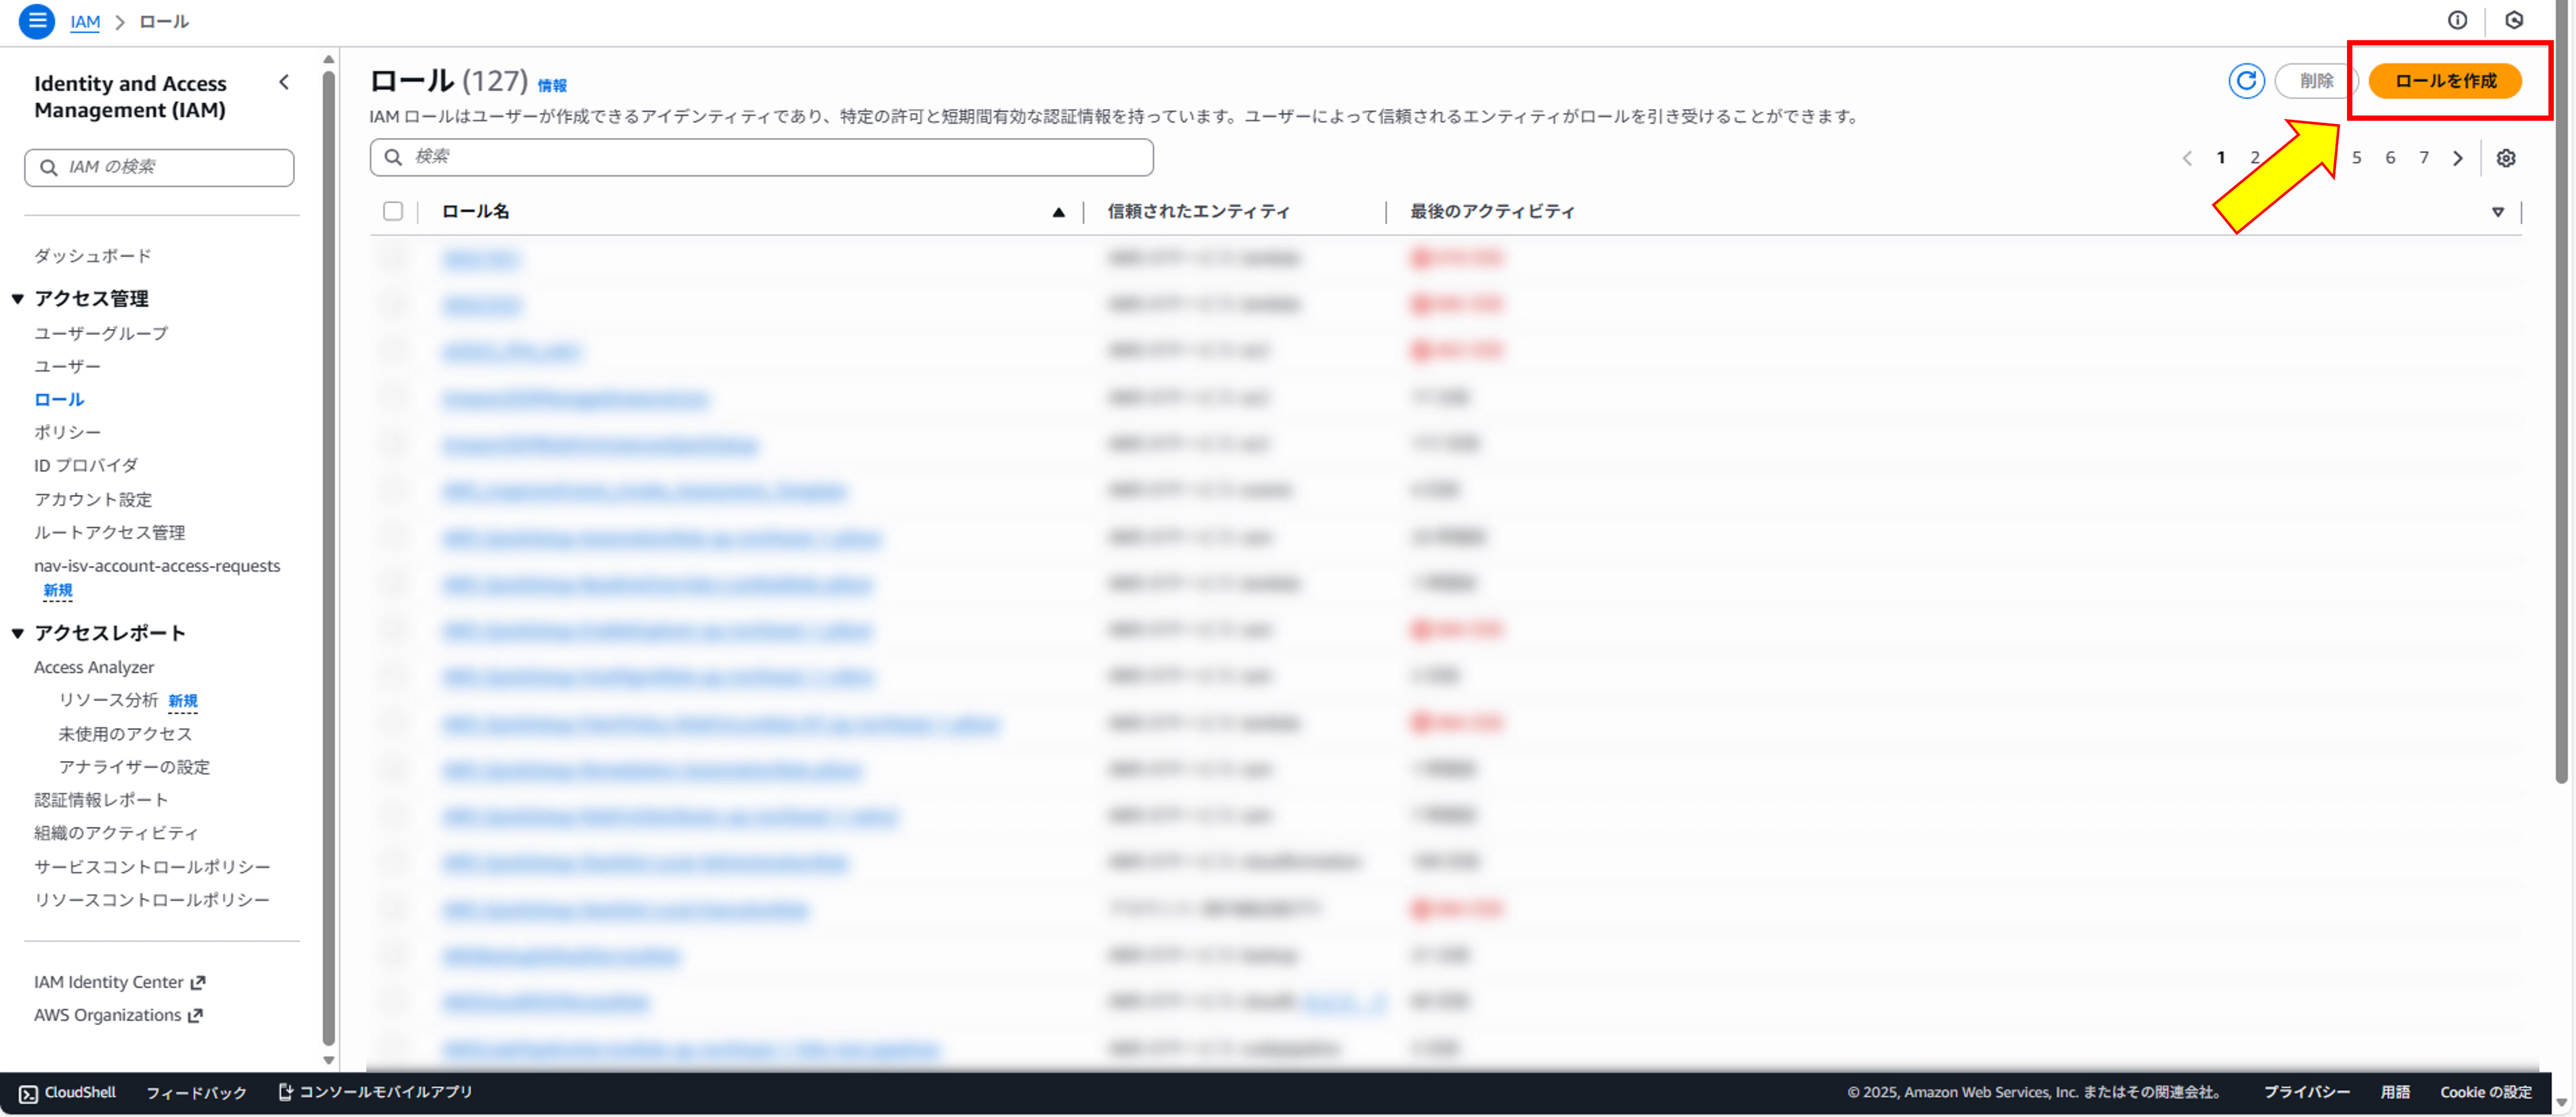
Task: Click the IAM の検索 field
Action: (x=159, y=168)
